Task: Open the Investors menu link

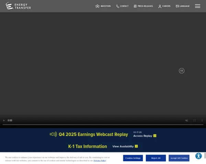Action: click(106, 6)
